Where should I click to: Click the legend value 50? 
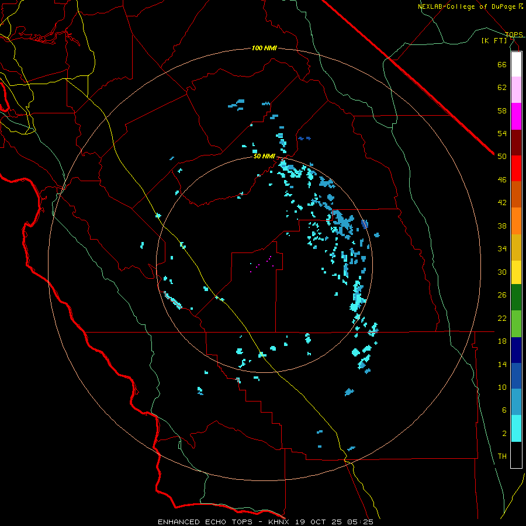coord(502,157)
